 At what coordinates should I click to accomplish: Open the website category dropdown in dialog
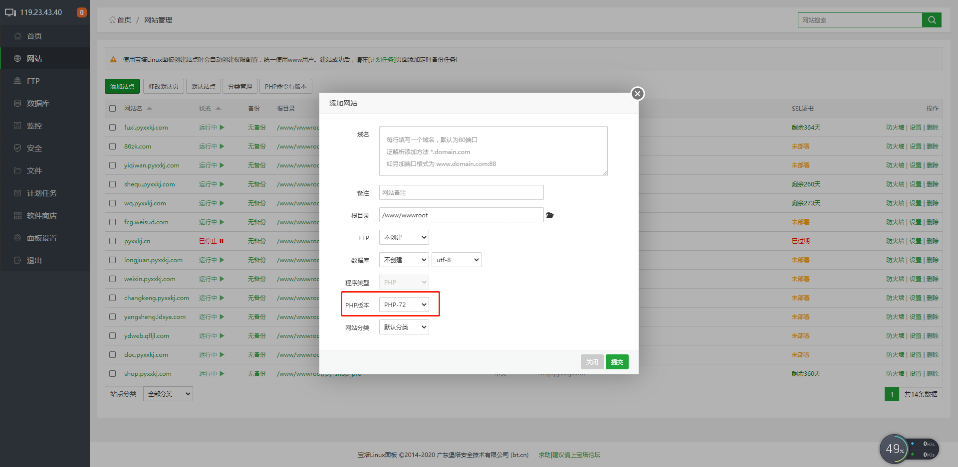pyautogui.click(x=404, y=327)
